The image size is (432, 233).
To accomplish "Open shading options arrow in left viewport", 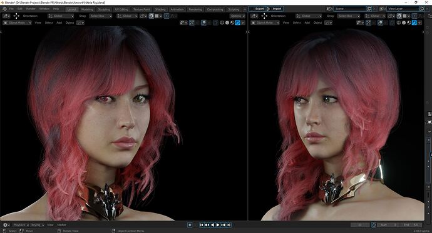I will 243,22.
